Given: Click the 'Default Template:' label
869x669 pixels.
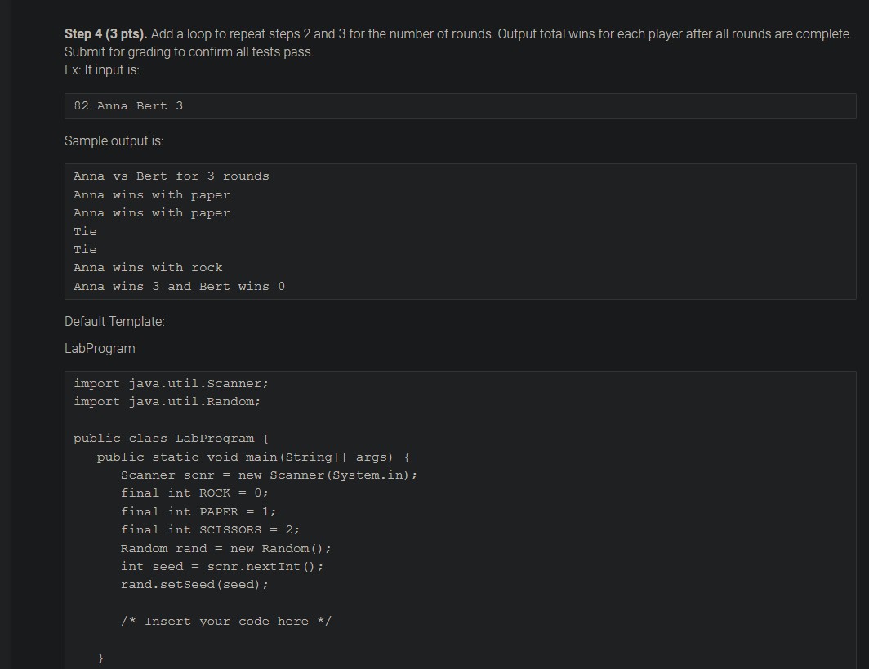Looking at the screenshot, I should point(114,322).
